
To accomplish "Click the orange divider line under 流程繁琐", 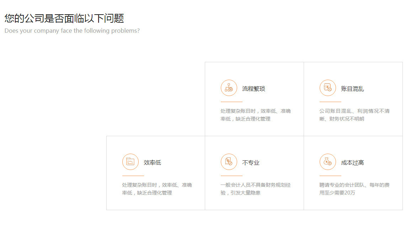I will click(231, 102).
